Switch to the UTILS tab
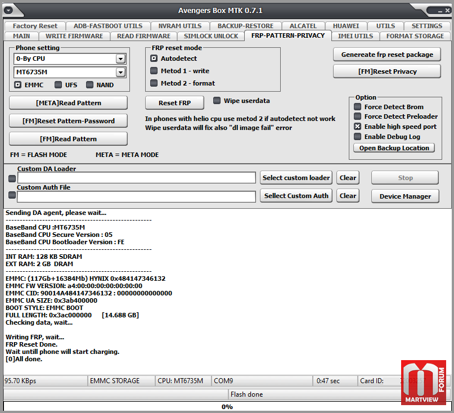Image resolution: width=454 pixels, height=413 pixels. tap(385, 26)
